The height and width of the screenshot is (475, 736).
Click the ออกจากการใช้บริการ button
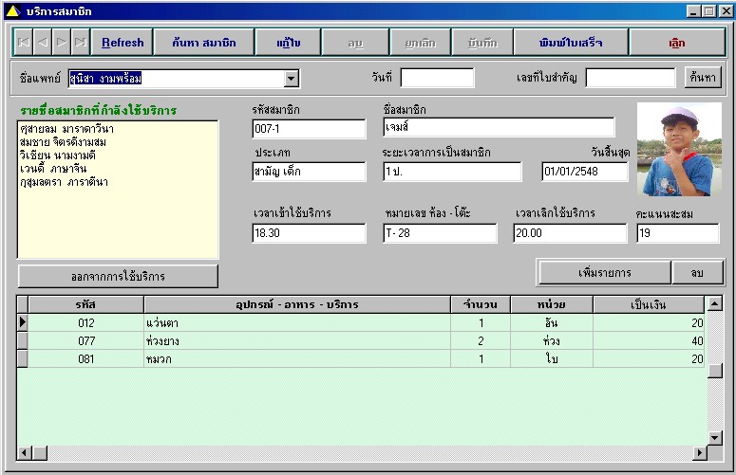click(x=118, y=276)
